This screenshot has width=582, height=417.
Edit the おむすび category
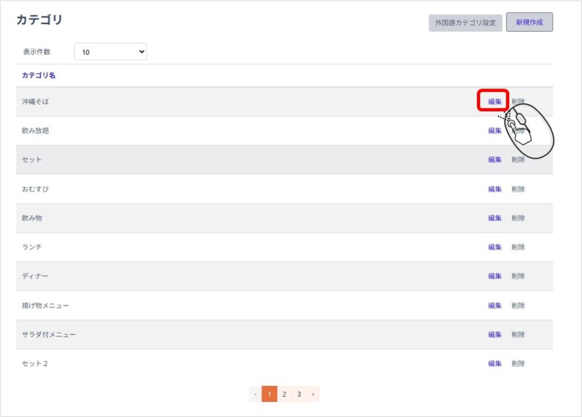(x=494, y=189)
